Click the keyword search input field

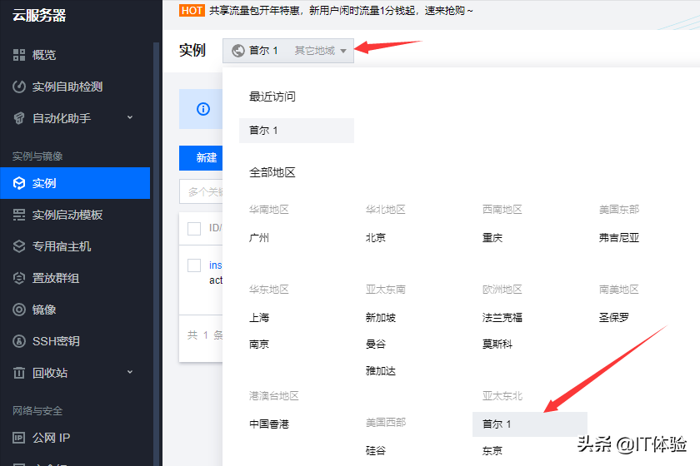tap(201, 191)
